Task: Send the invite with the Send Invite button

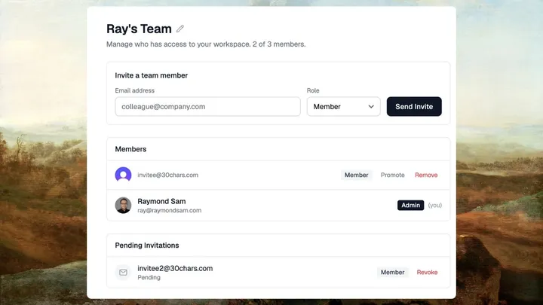Action: coord(414,106)
